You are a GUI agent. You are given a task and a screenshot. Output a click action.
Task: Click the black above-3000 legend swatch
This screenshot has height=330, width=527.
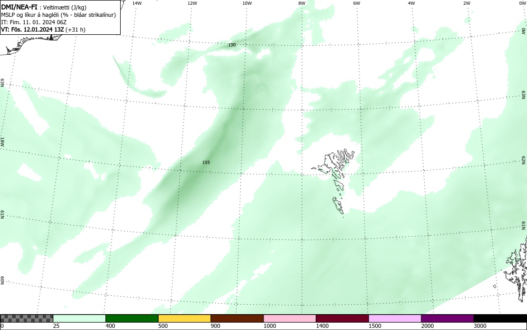(500, 318)
